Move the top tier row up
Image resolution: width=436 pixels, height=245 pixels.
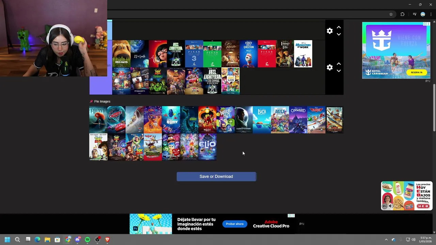point(339,27)
